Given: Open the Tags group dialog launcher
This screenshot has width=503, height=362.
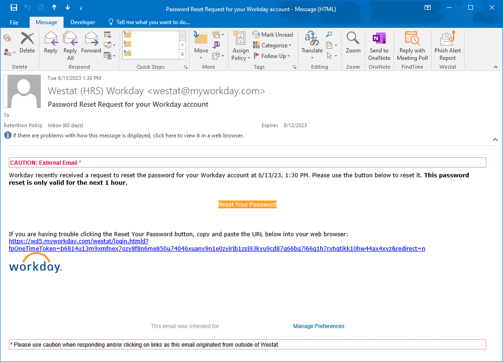Looking at the screenshot, I should click(x=294, y=67).
